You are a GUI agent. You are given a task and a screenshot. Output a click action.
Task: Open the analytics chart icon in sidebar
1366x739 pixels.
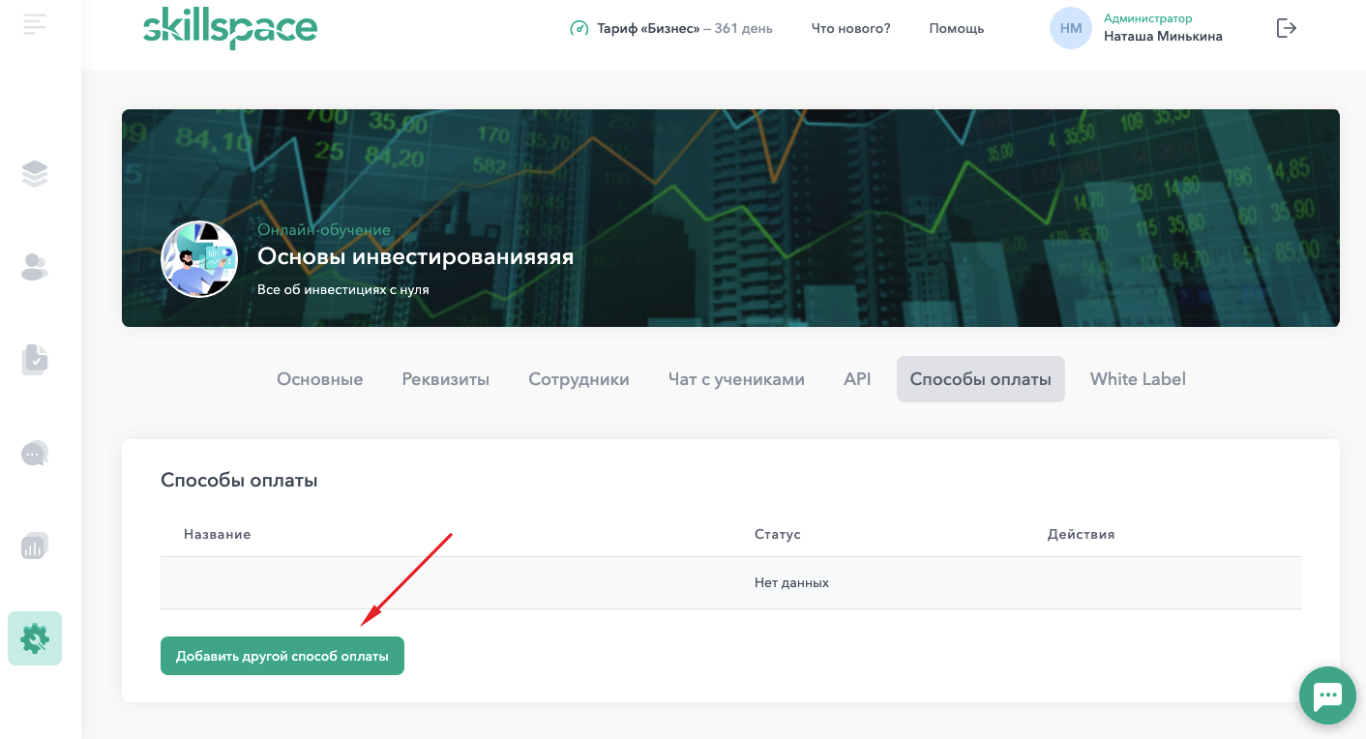[35, 546]
